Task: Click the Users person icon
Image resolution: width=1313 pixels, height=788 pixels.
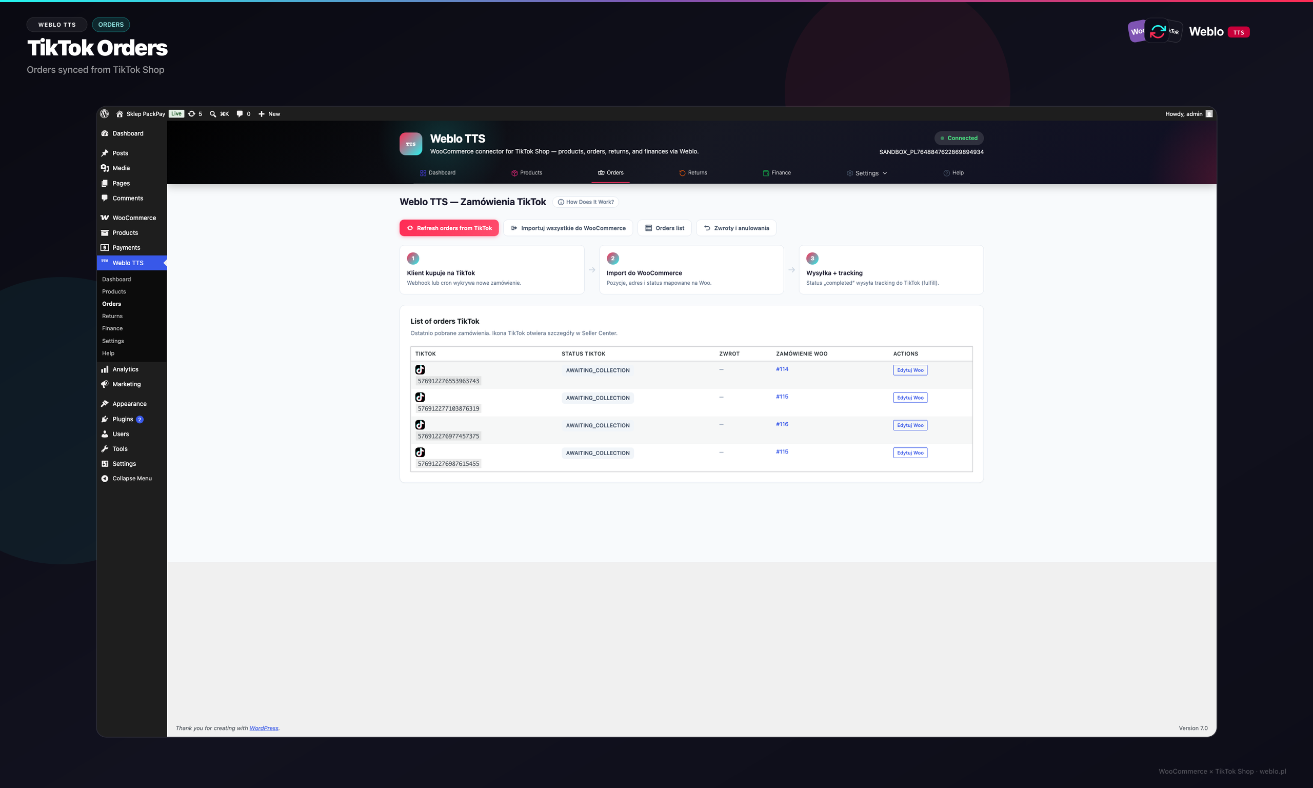Action: [x=105, y=434]
